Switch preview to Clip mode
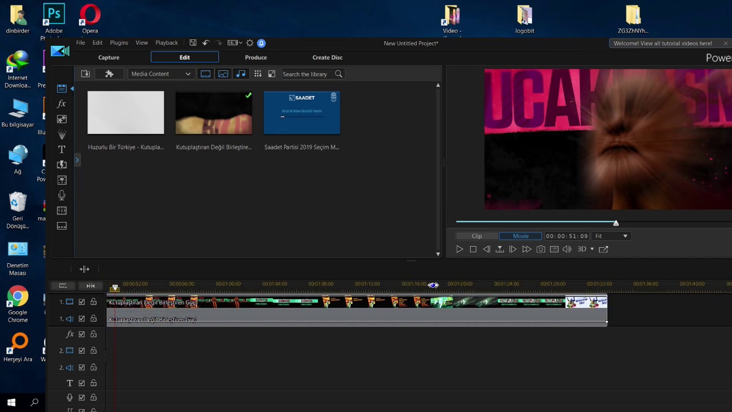Viewport: 732px width, 412px height. (477, 236)
